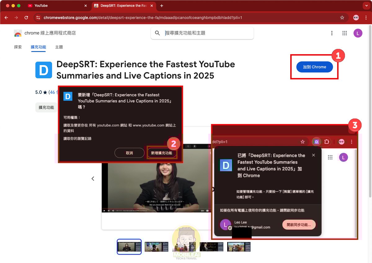Image resolution: width=372 pixels, height=263 pixels.
Task: Close the extension-added popup
Action: (313, 155)
